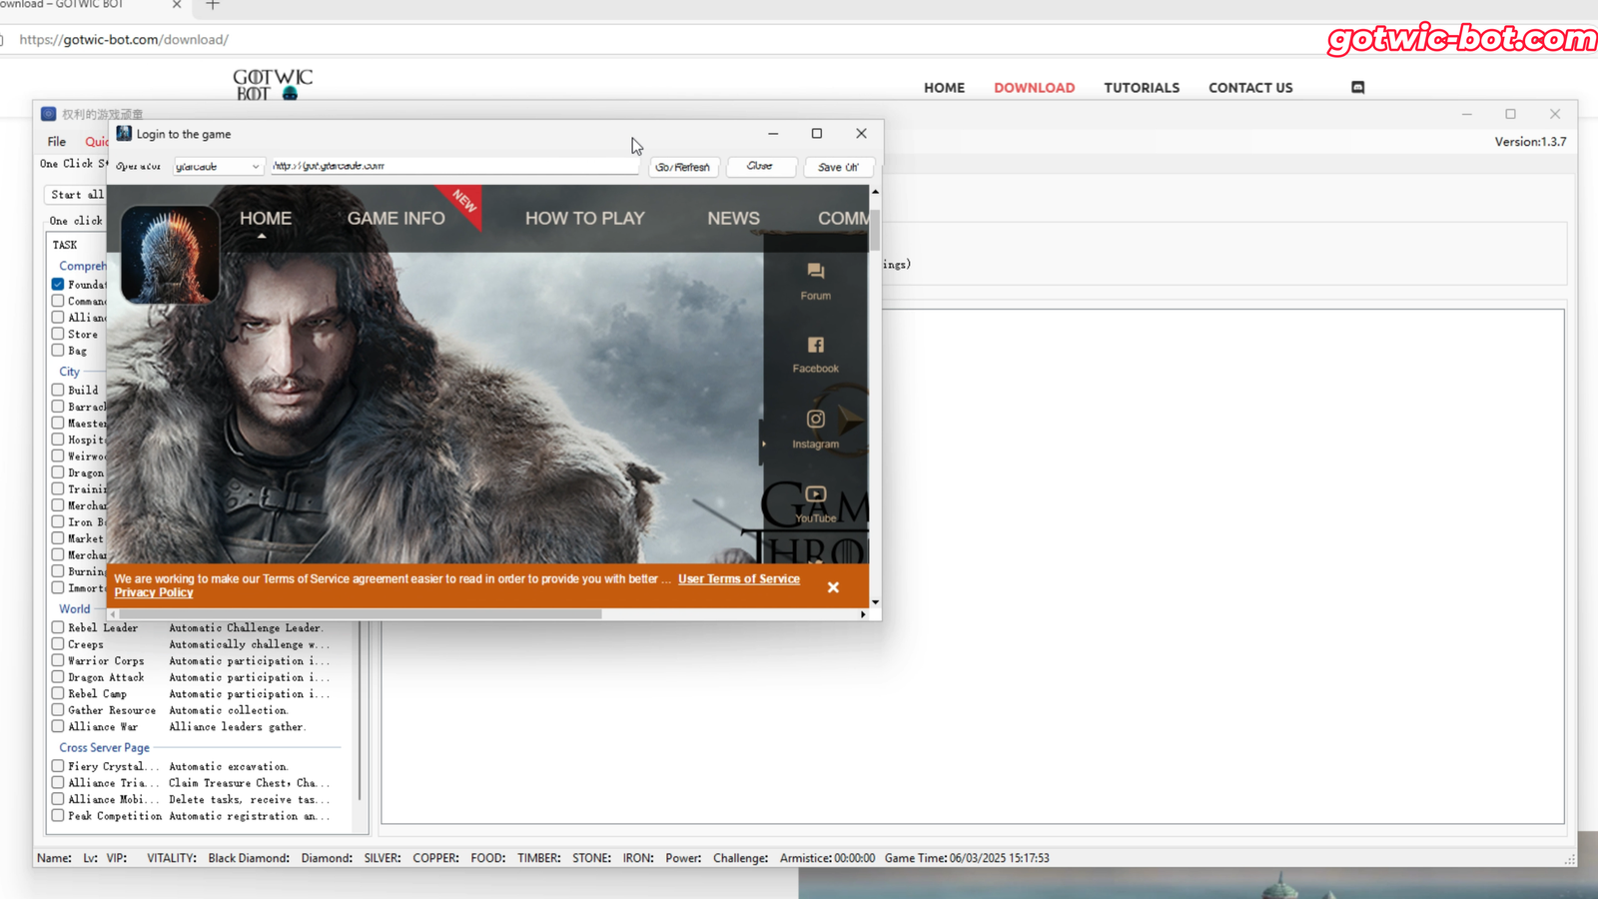
Task: Click the Game Time status entry
Action: click(967, 858)
